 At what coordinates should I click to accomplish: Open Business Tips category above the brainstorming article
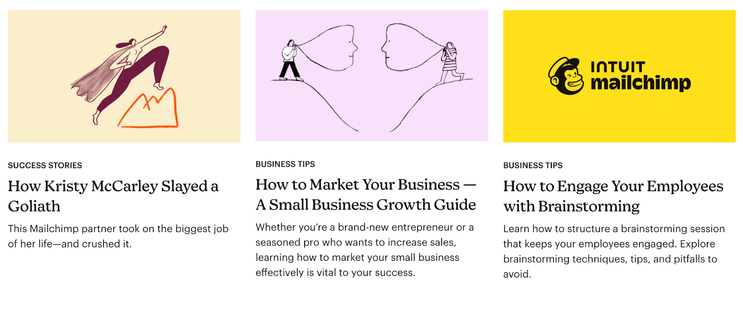533,166
